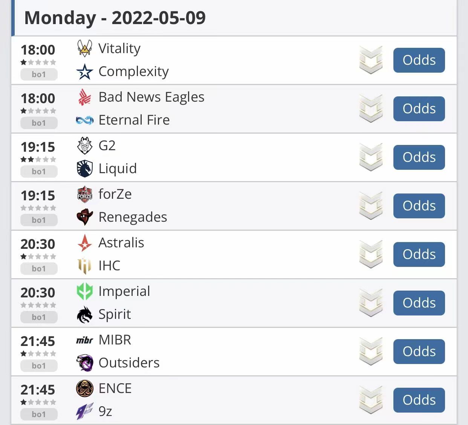Image resolution: width=468 pixels, height=425 pixels.
Task: Open Odds for Astralis vs IHC
Action: [419, 254]
